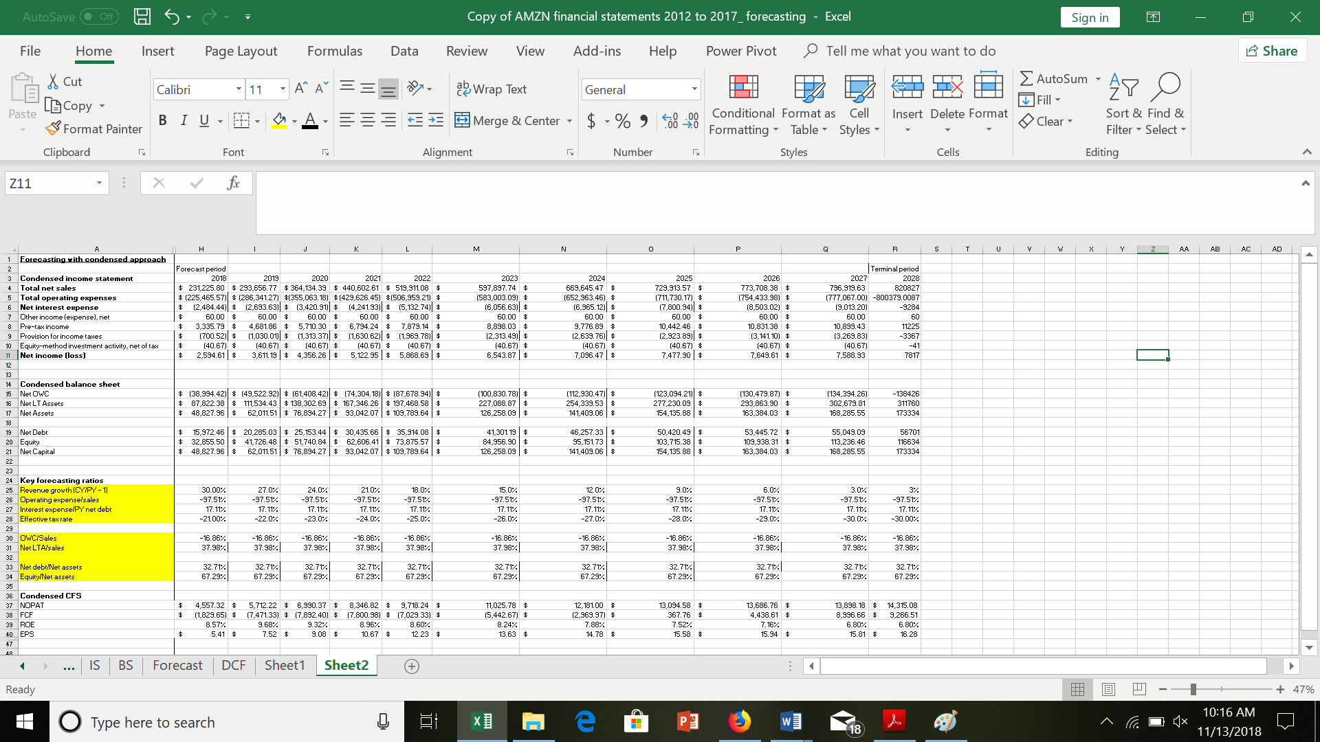
Task: Click Insert cells icon
Action: tap(907, 87)
